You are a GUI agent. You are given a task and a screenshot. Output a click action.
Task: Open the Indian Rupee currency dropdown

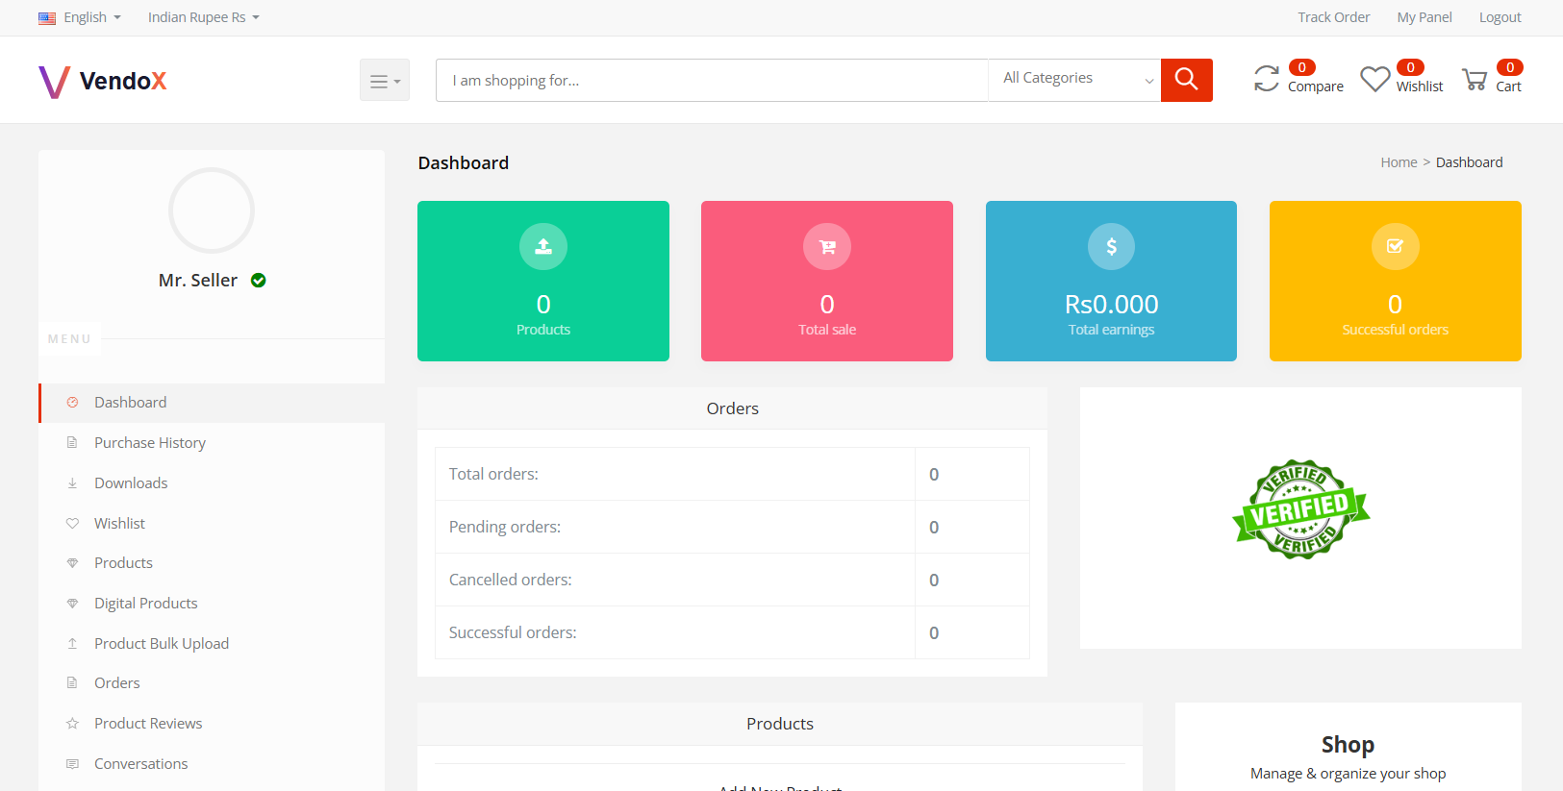pos(203,17)
